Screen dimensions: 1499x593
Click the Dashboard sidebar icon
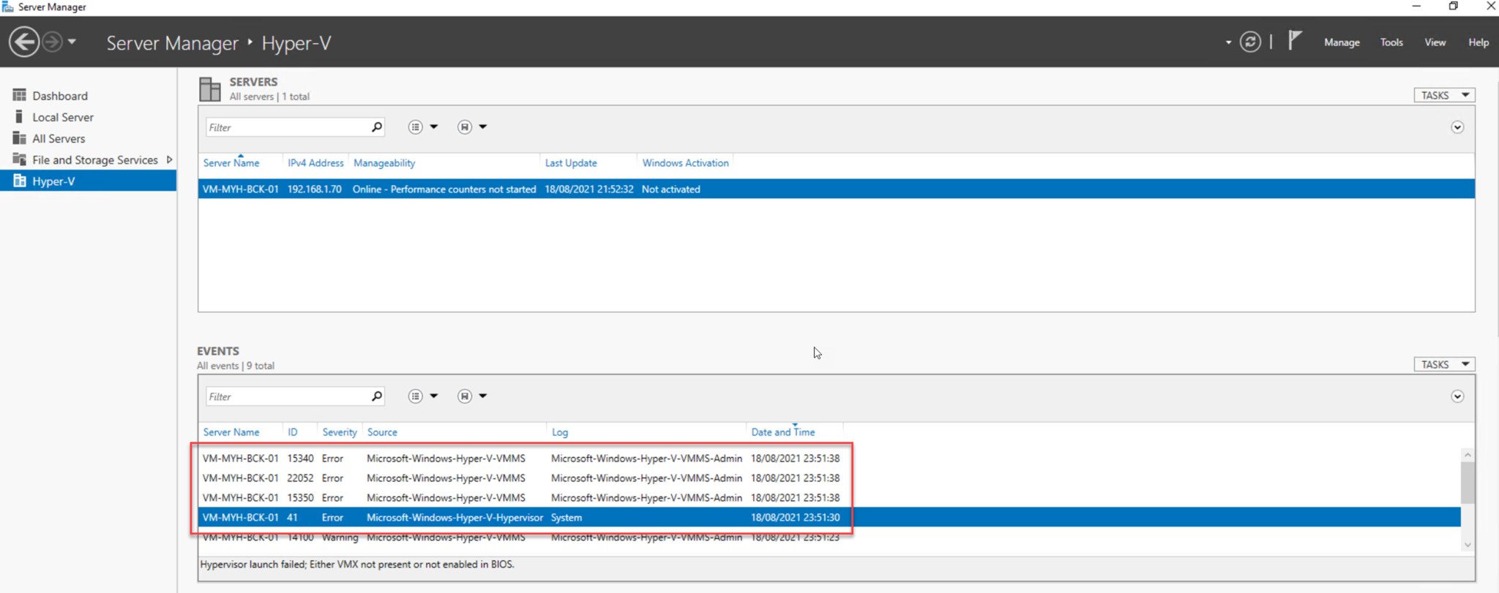[x=19, y=95]
